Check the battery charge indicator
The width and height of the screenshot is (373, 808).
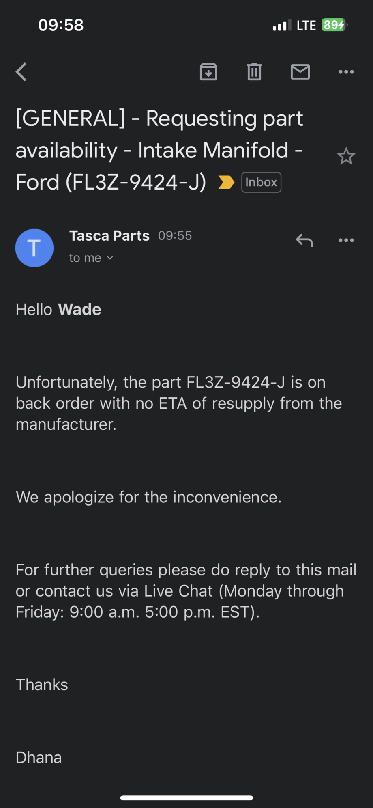pyautogui.click(x=333, y=25)
